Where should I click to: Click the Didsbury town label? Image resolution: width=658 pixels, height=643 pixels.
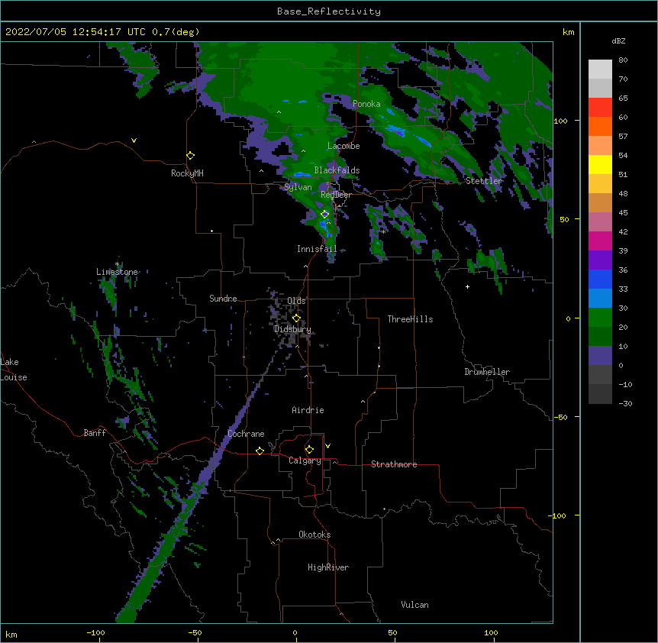(292, 329)
